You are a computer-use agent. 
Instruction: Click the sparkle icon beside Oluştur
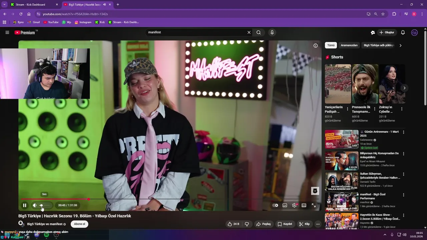pyautogui.click(x=373, y=32)
